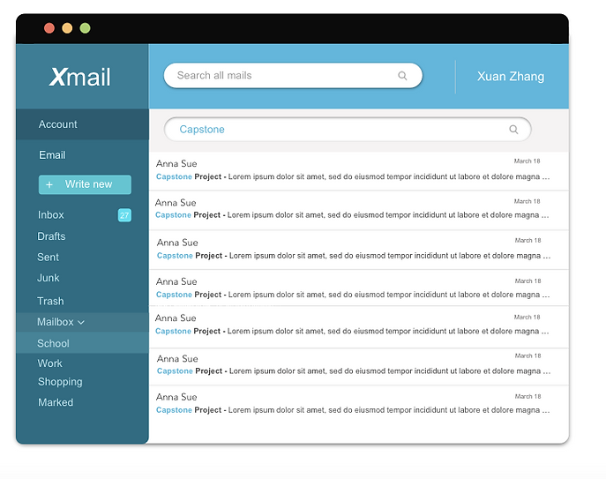Viewport: 606px width, 479px height.
Task: Focus the Search all mails field
Action: (293, 76)
